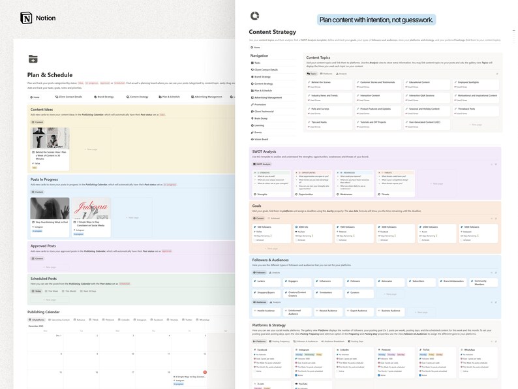Viewport: 518px width, 389px height.
Task: Select Followers tab in Followers & Audiences
Action: 260,273
